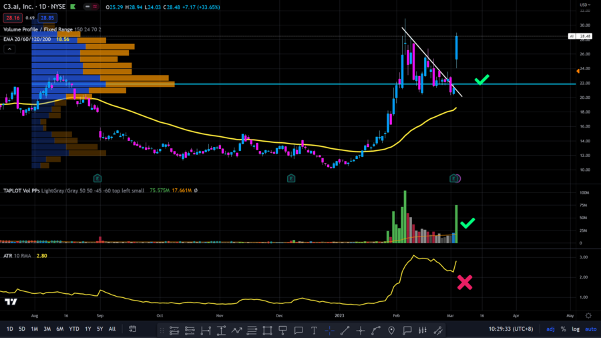Select the first Fib retracement drawing tool
Viewport: 601px width, 338px height.
(x=174, y=331)
